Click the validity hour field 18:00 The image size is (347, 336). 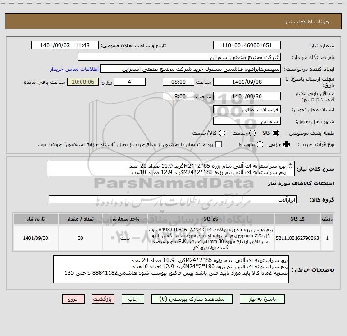point(178,96)
